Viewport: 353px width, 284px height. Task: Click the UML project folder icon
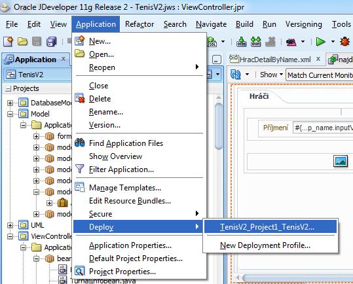click(x=24, y=225)
